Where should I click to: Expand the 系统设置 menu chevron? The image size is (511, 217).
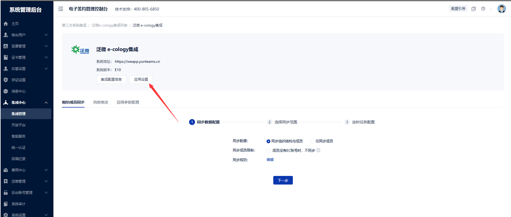[x=46, y=215]
